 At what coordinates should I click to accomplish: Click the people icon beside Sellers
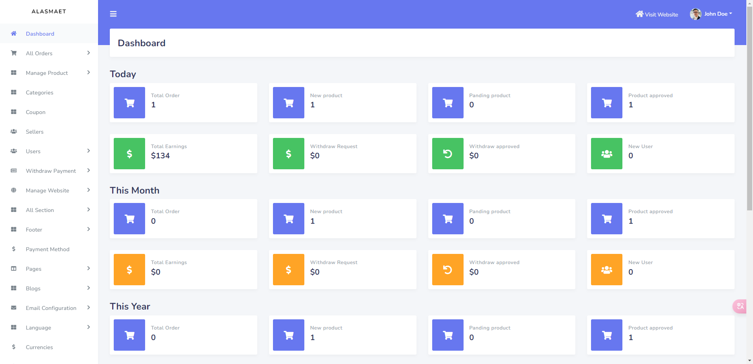point(14,132)
